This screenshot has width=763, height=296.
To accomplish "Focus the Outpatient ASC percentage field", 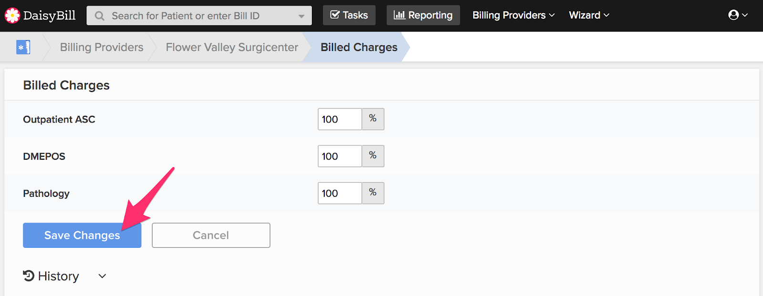I will [x=340, y=119].
